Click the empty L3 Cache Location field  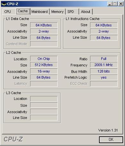pyautogui.click(x=44, y=99)
